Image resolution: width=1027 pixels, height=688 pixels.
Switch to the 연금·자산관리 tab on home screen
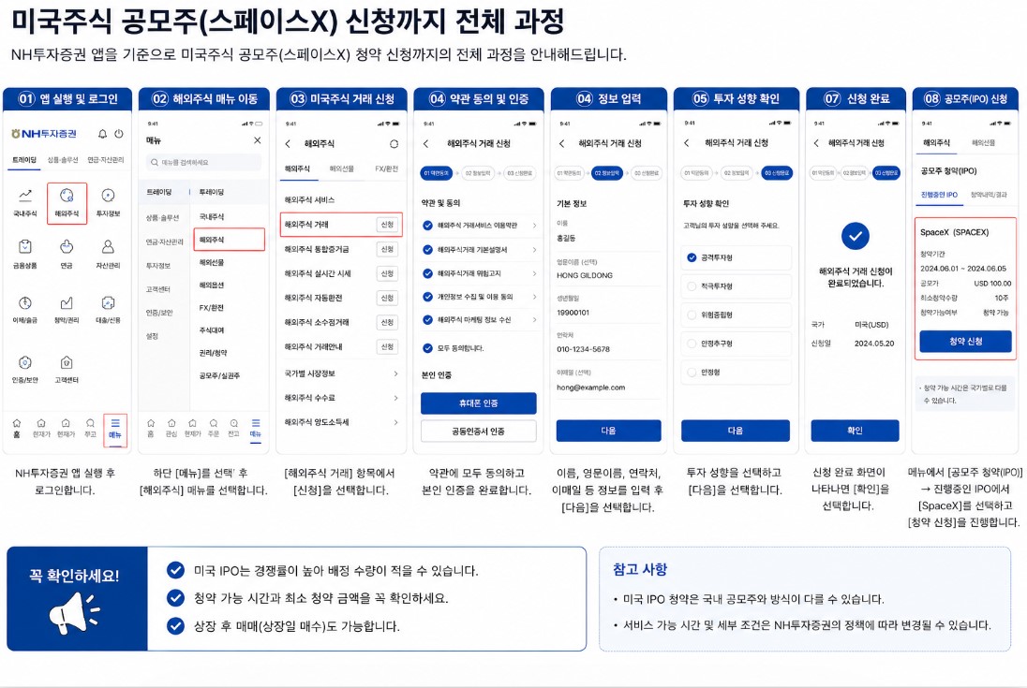click(106, 160)
